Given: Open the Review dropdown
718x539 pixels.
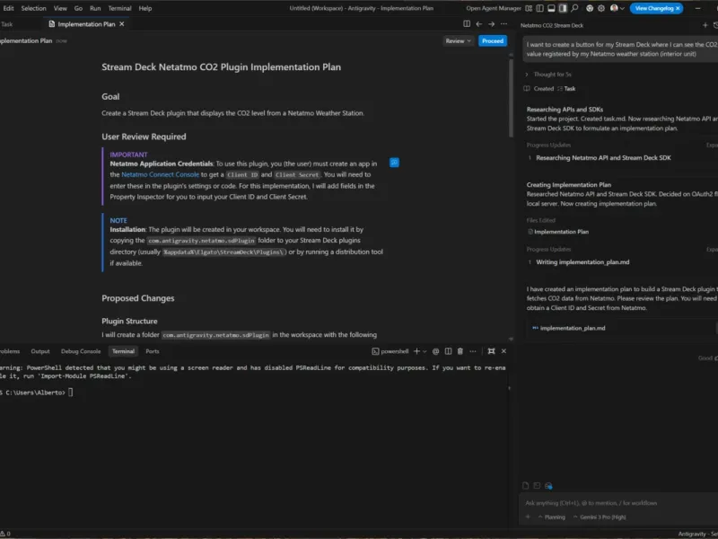Looking at the screenshot, I should tap(458, 40).
